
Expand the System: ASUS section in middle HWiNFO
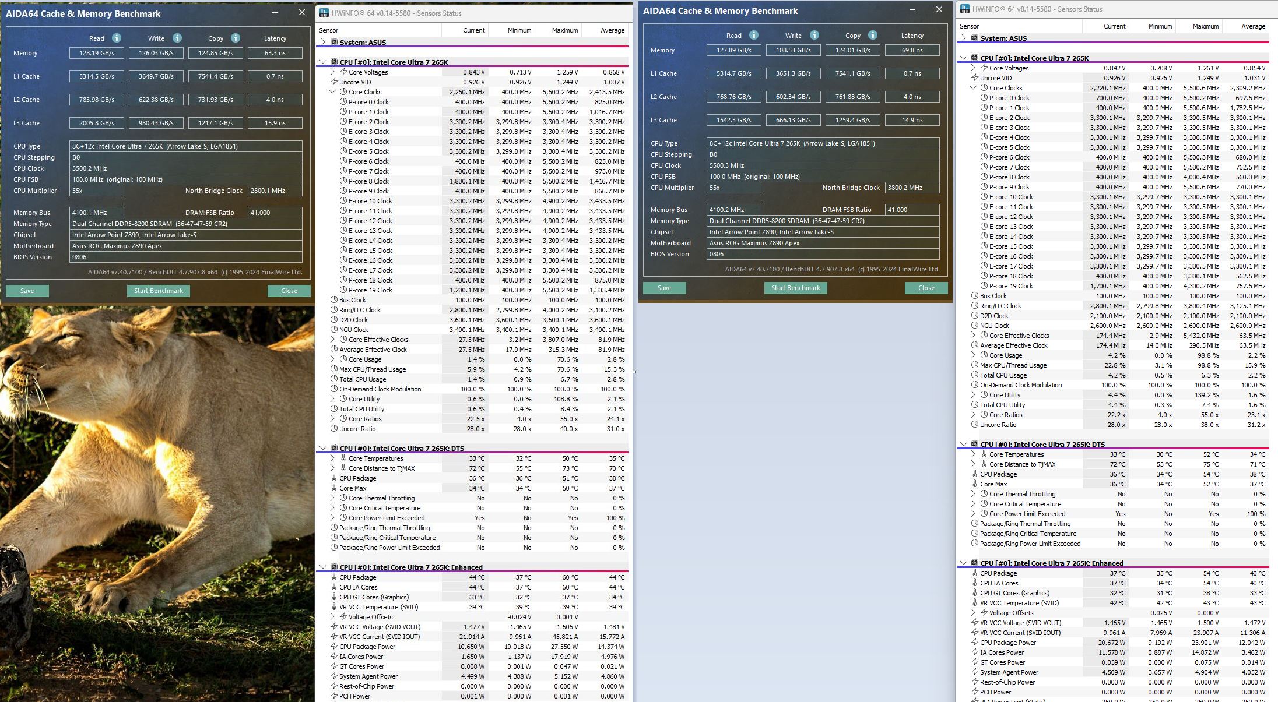click(x=323, y=42)
